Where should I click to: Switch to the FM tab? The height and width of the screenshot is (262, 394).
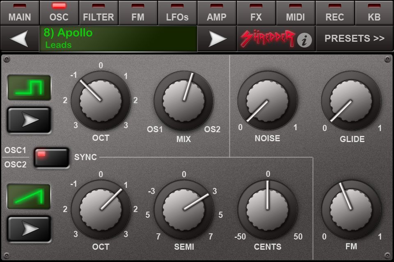138,13
